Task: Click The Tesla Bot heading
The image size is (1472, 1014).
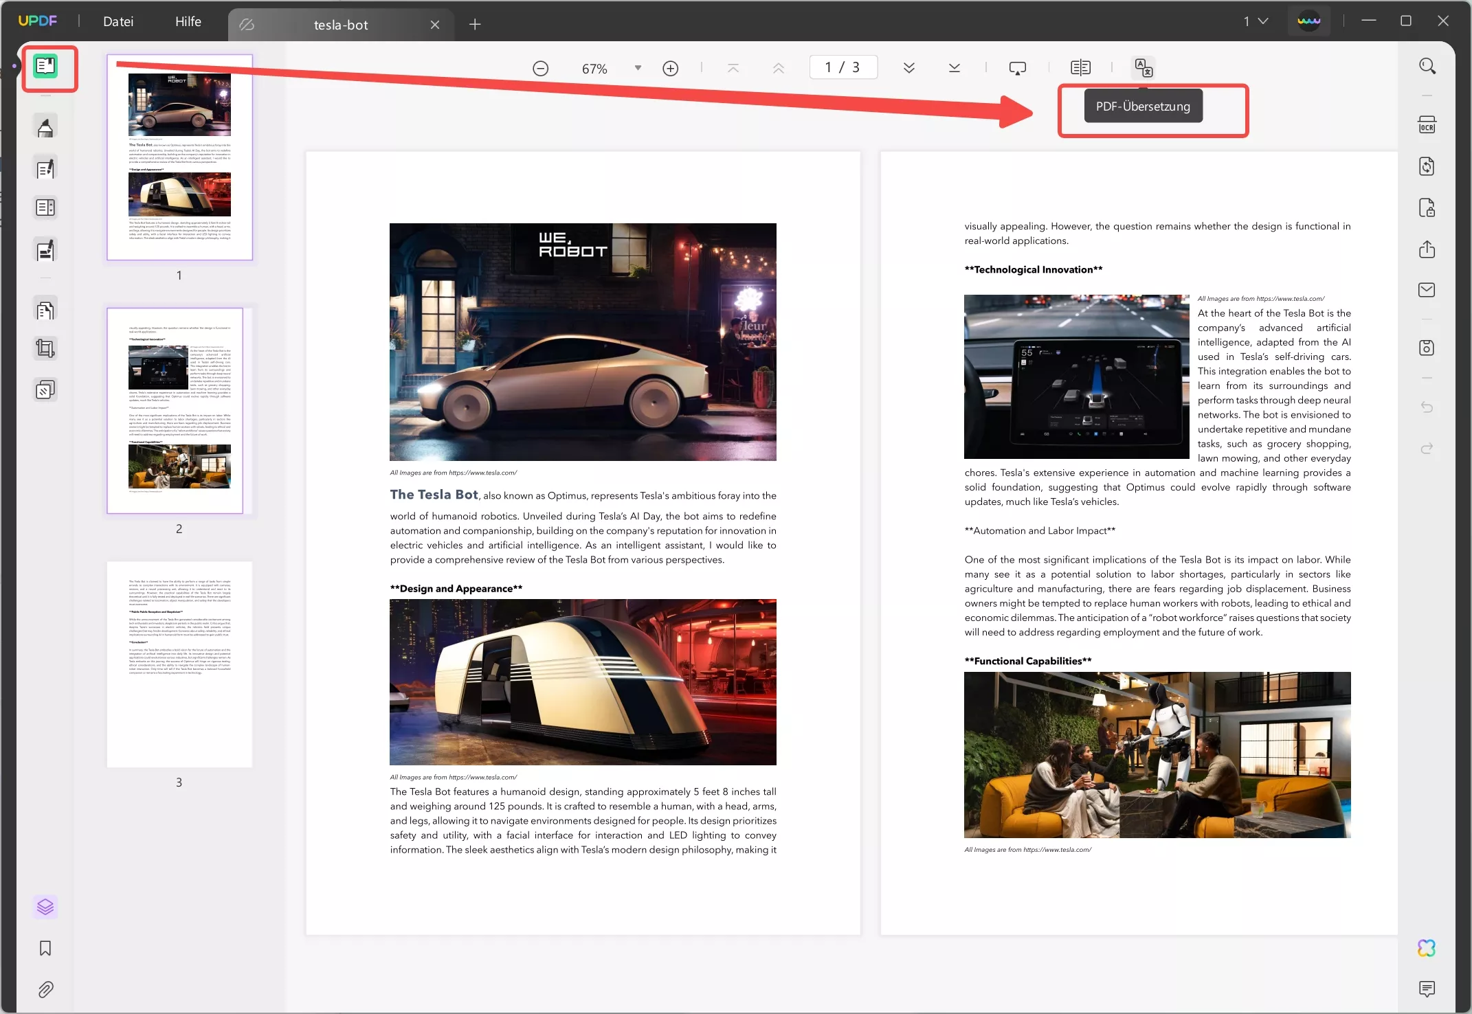Action: [434, 495]
